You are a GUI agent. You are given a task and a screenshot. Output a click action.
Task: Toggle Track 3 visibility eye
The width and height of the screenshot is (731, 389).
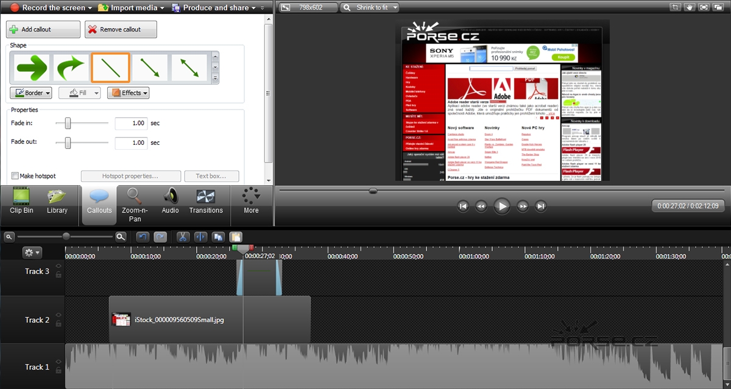(58, 266)
